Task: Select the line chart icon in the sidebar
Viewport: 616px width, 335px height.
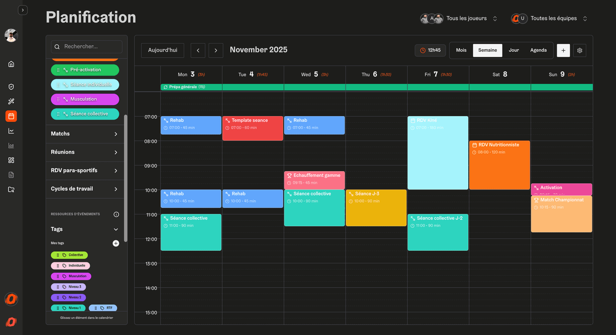Action: [11, 131]
